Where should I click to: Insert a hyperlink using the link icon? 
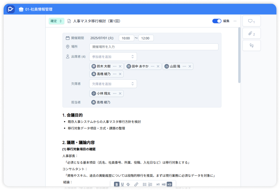point(136,184)
